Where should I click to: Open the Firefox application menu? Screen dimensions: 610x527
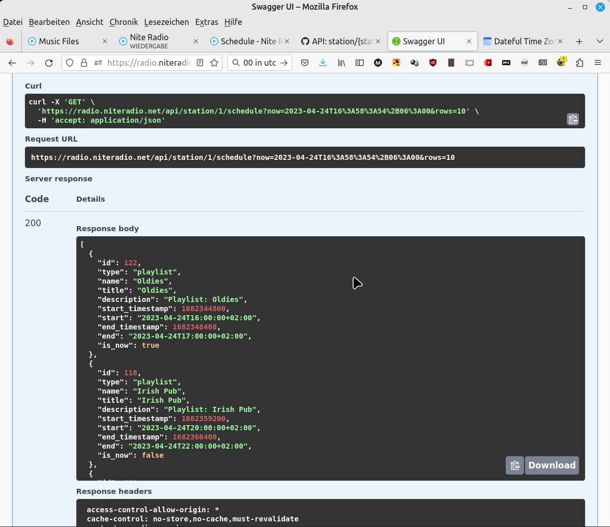pos(597,63)
